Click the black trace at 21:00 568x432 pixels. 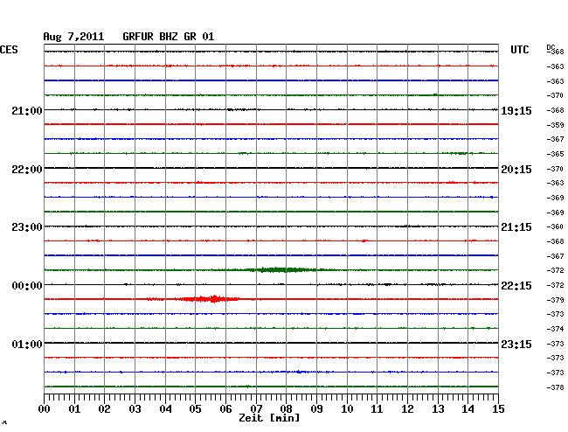click(271, 109)
